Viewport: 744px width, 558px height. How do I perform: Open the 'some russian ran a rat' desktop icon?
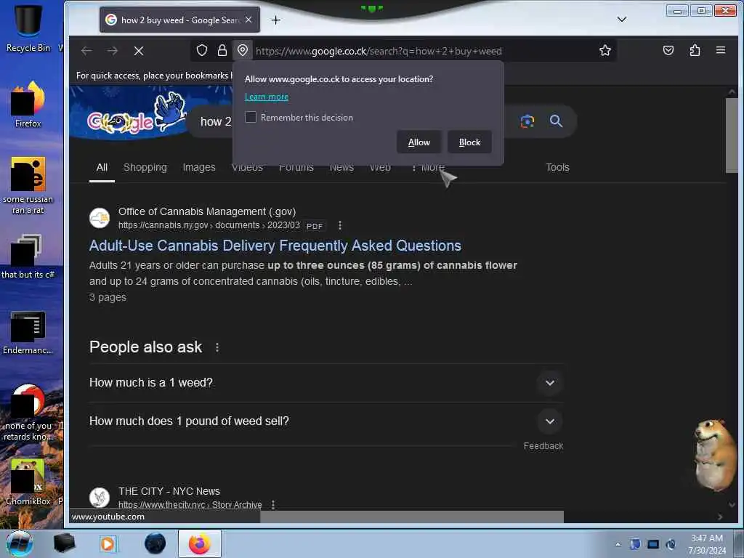tap(28, 185)
